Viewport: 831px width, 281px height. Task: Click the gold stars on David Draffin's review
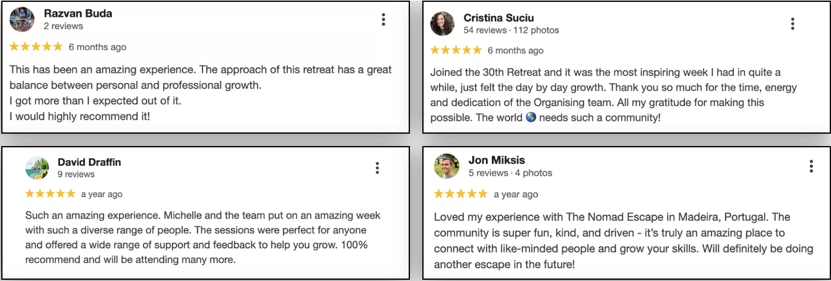click(50, 194)
